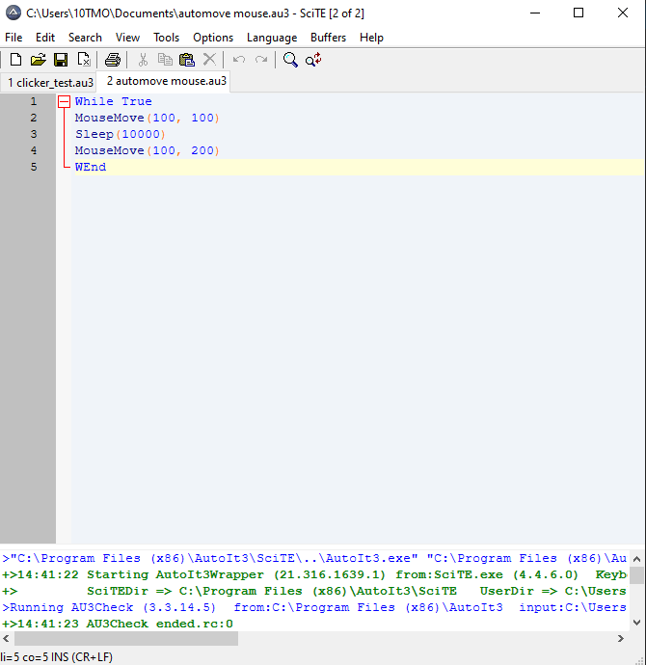Click the Replace icon in the toolbar
The image size is (646, 665).
coord(313,60)
